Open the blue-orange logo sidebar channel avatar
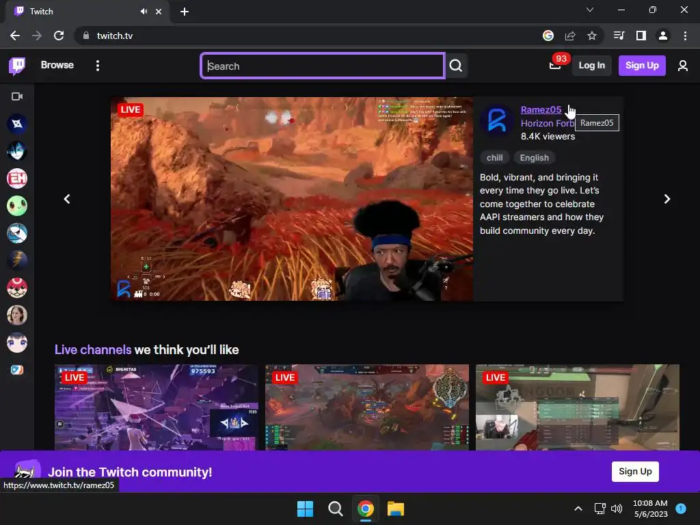The width and height of the screenshot is (700, 525). 17,370
